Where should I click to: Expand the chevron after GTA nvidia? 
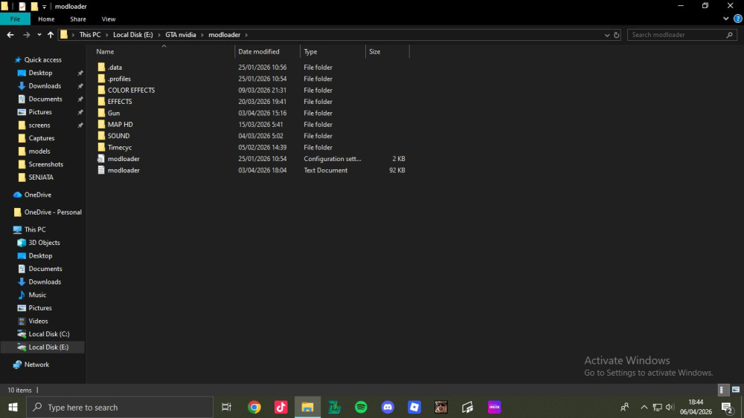[202, 35]
